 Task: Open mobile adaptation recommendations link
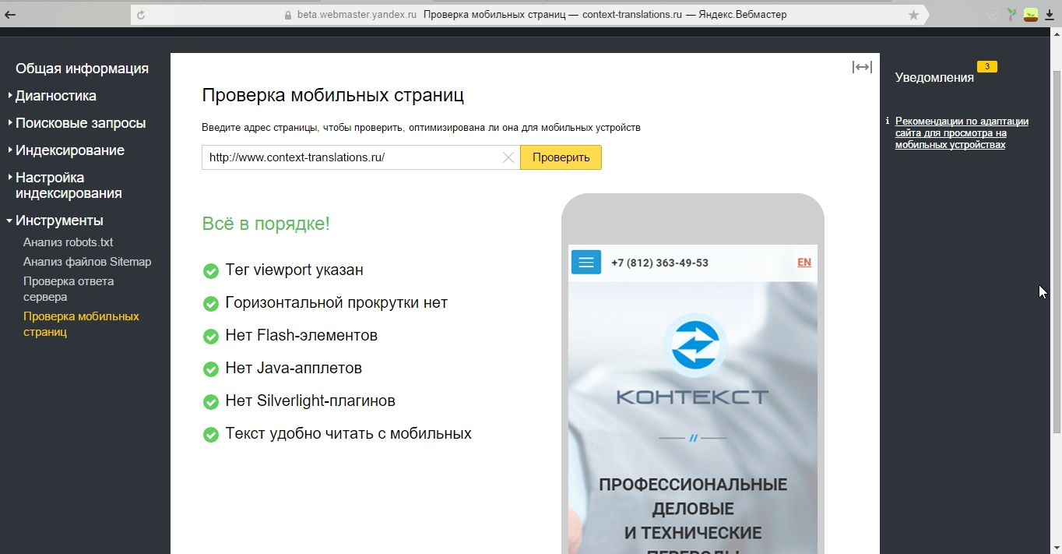point(962,132)
